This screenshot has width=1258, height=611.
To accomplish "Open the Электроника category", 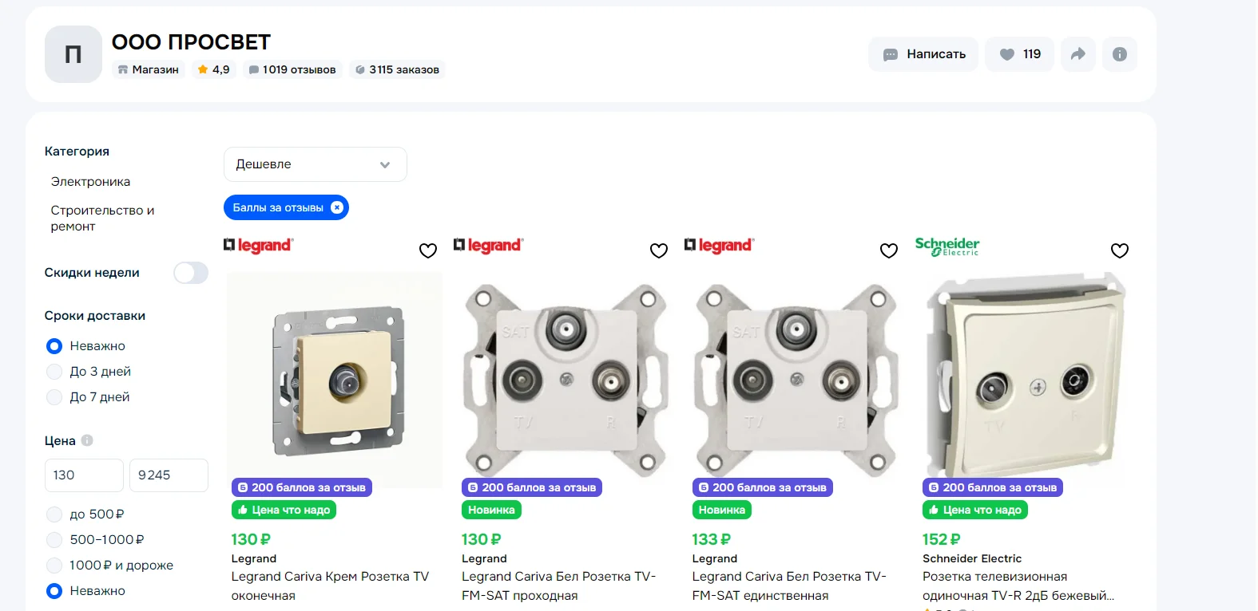I will click(x=90, y=182).
